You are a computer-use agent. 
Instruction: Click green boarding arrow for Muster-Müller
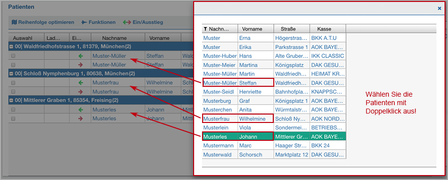click(80, 56)
